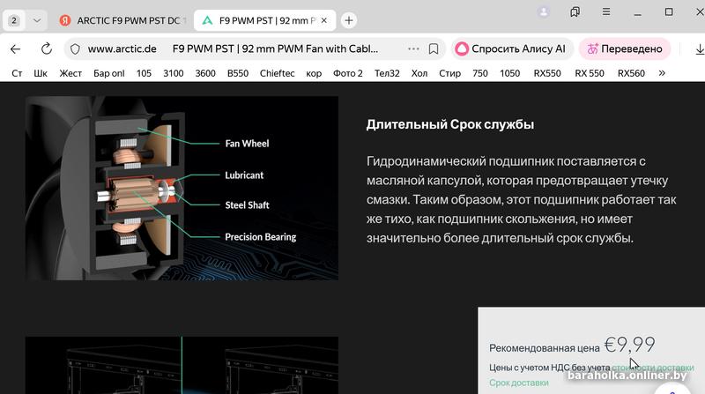Image resolution: width=705 pixels, height=394 pixels.
Task: Open the 1050 bookmark
Action: pyautogui.click(x=510, y=73)
